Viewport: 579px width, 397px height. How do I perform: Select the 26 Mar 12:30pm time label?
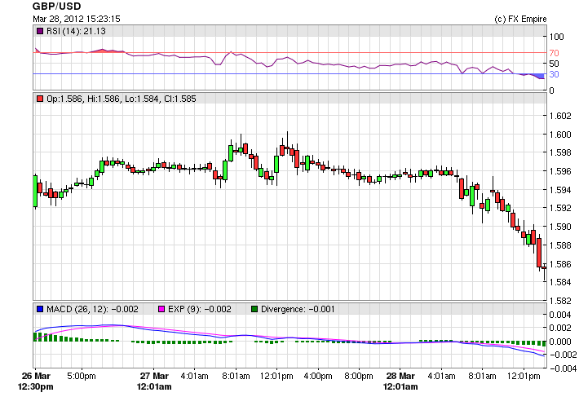(37, 381)
